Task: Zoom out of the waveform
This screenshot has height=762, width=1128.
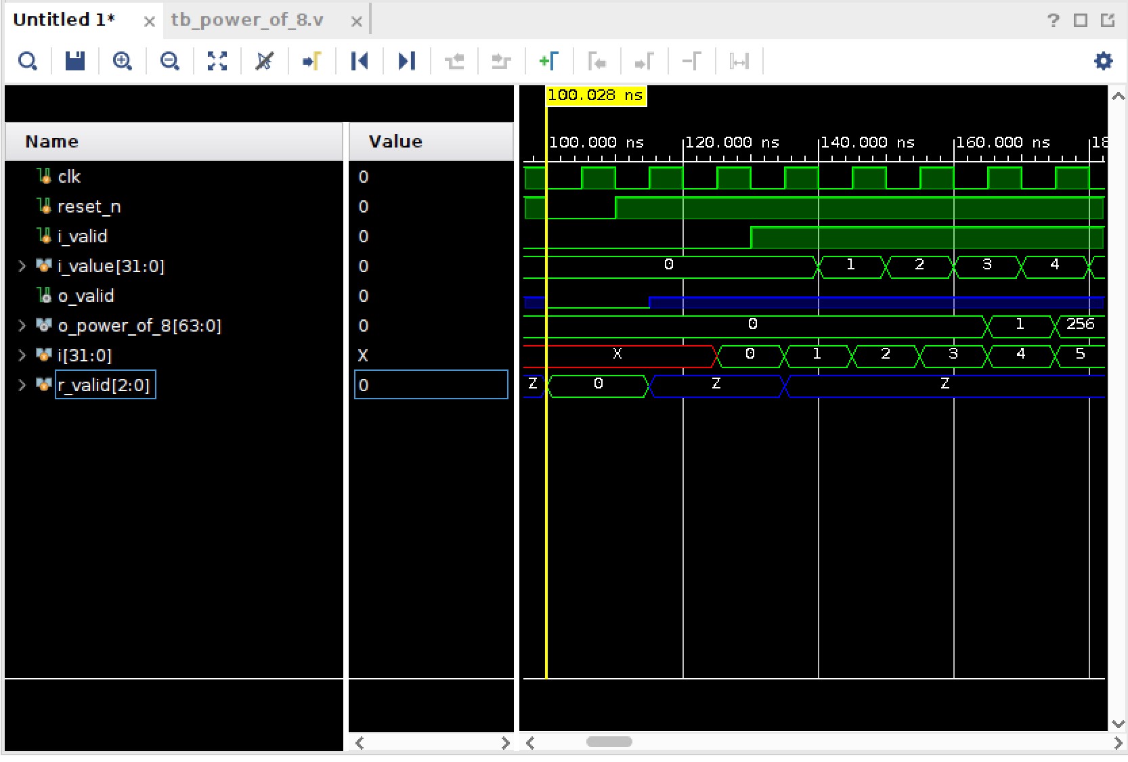Action: click(x=170, y=62)
